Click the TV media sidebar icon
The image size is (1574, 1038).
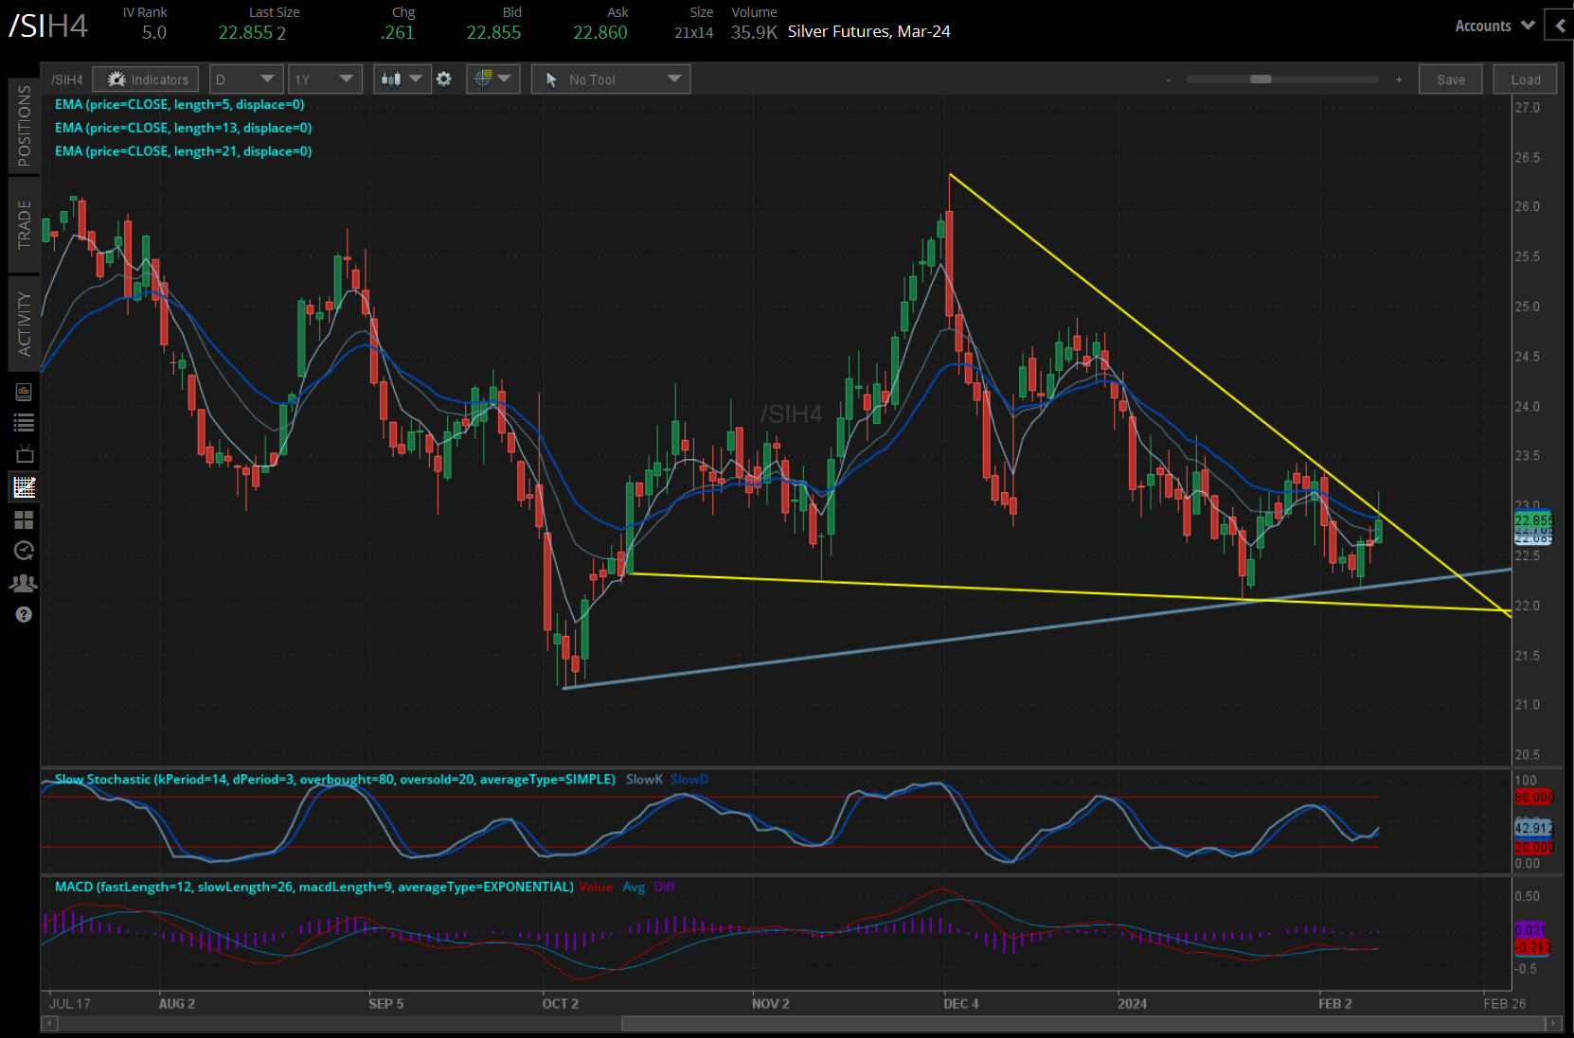pos(24,455)
